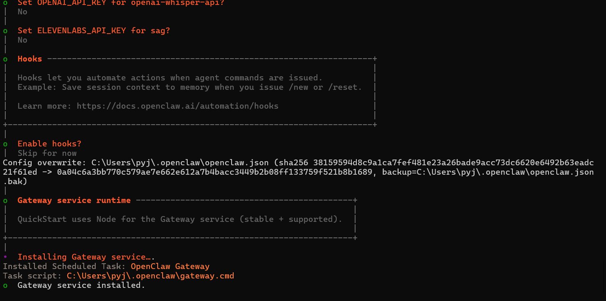Click the "Set ELEVENLABS_API_KEY for sag?" prompt
The height and width of the screenshot is (301, 606).
click(x=94, y=31)
